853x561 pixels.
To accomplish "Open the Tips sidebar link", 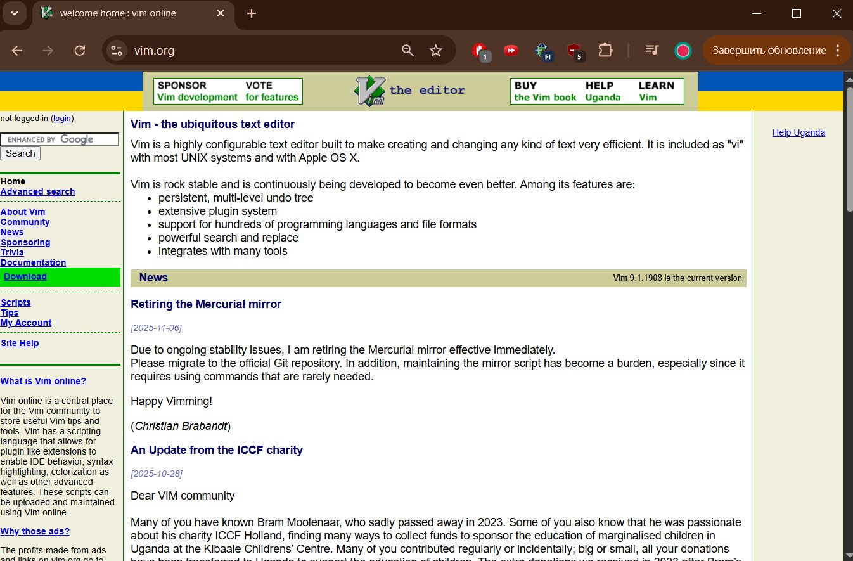I will (10, 313).
